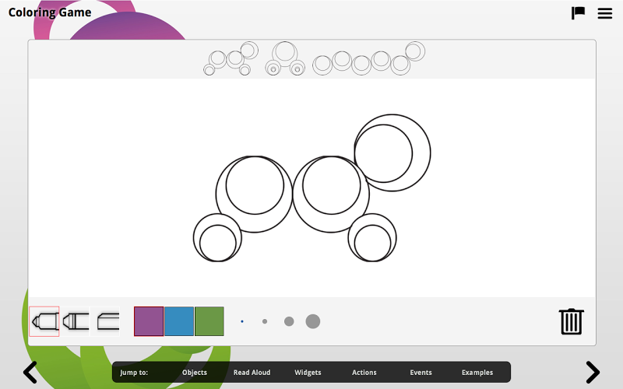The image size is (623, 389).
Task: Pick the second largest brush size dot
Action: pos(289,321)
